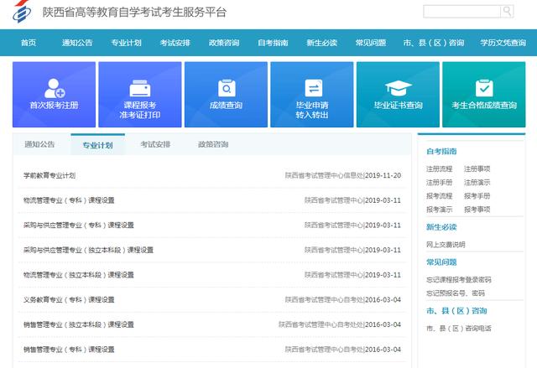This screenshot has height=368, width=537.
Task: Open the 课程报考 准考证打印 printer icon
Action: click(x=140, y=88)
